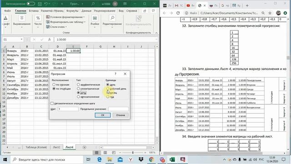Click the Windows taskbar search box

coord(47,159)
